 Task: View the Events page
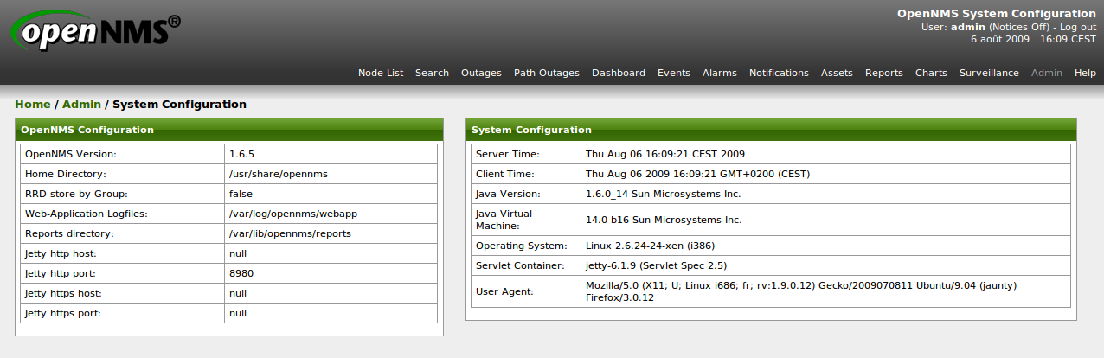click(x=673, y=74)
